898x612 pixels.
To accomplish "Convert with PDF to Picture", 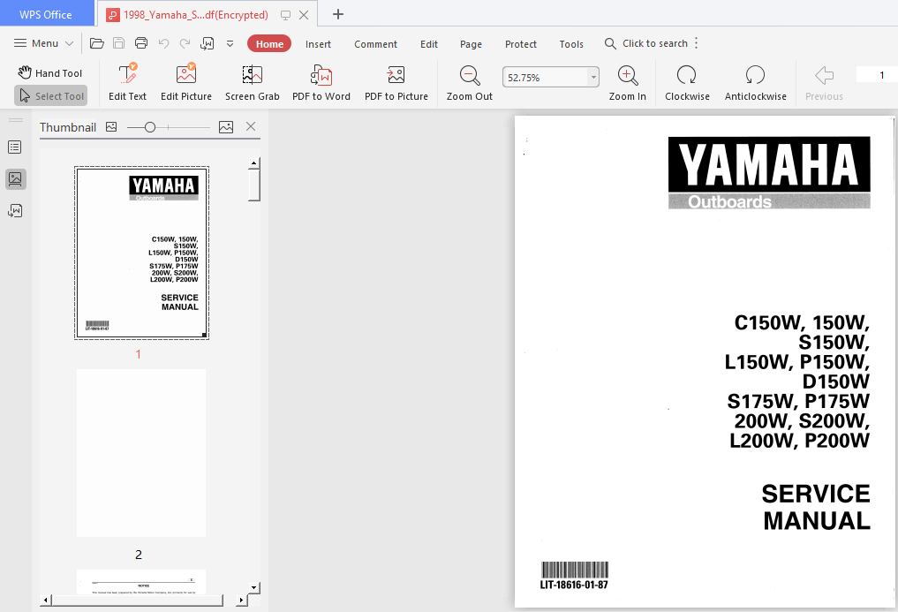I will click(x=396, y=82).
